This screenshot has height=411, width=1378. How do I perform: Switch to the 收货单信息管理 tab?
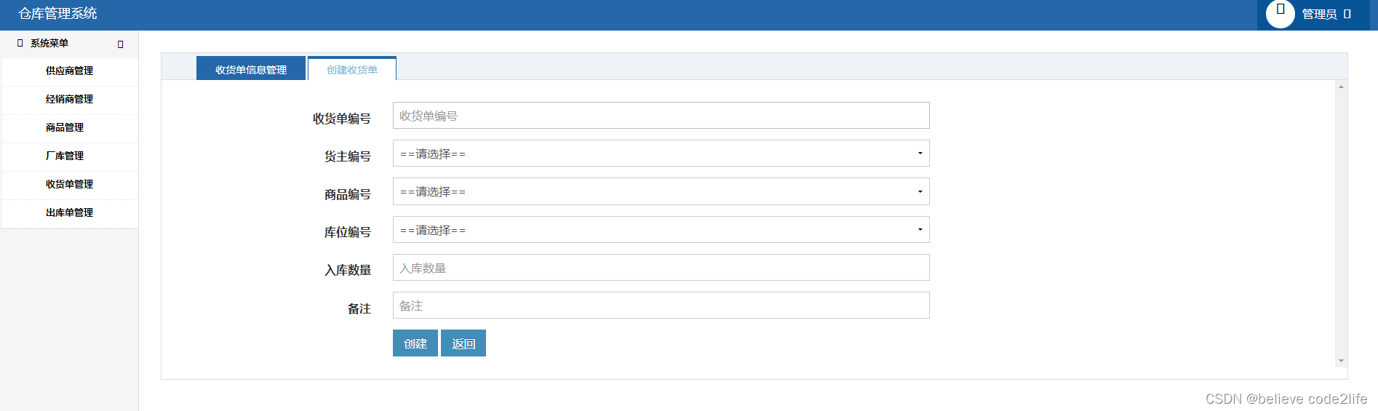[x=251, y=68]
